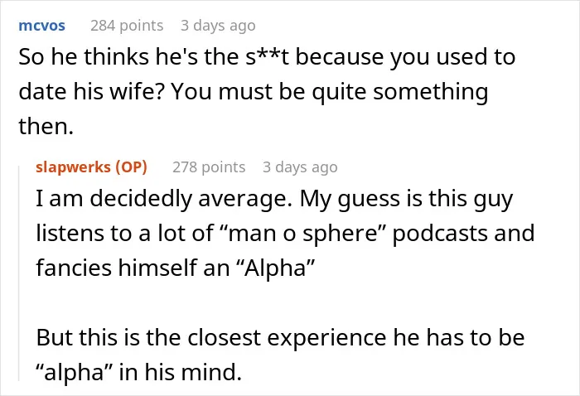This screenshot has height=396, width=580.
Task: Open the slapwerks reply's 3 days ago permalink
Action: click(300, 167)
